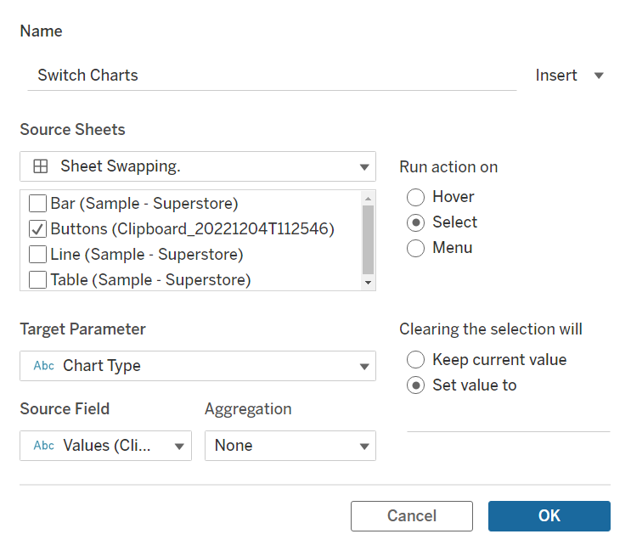Tick the Table (Sample - Superstore) checkbox
631x551 pixels.
pos(37,279)
